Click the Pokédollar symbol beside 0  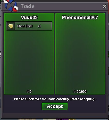(28, 91)
